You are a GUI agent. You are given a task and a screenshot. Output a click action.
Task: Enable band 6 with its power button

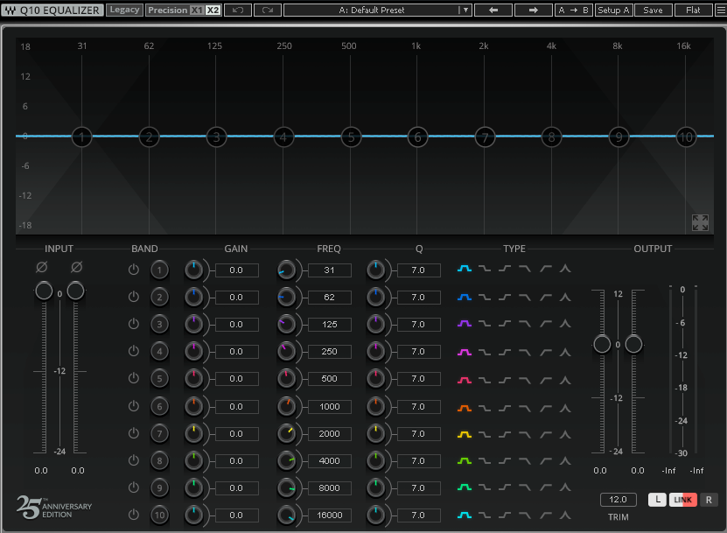click(134, 406)
